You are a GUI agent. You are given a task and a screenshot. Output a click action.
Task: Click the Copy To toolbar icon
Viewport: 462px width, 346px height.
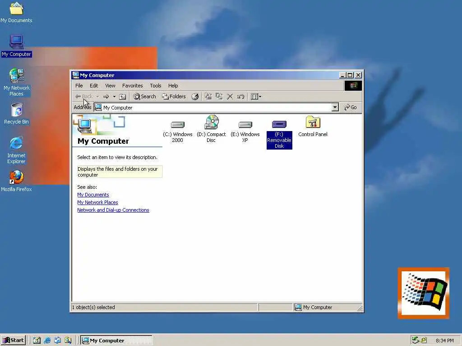click(x=219, y=96)
